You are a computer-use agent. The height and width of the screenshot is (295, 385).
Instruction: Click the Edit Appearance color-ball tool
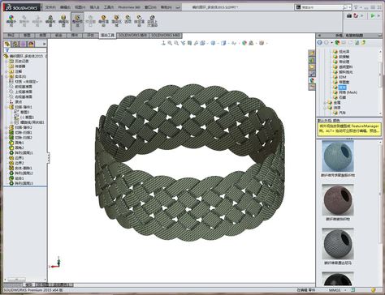11,21
